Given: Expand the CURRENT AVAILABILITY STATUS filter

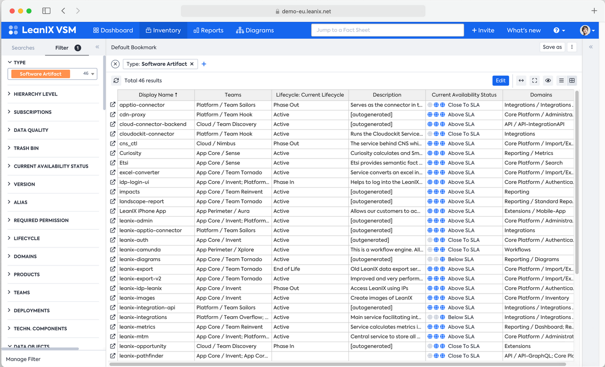Looking at the screenshot, I should [x=48, y=166].
